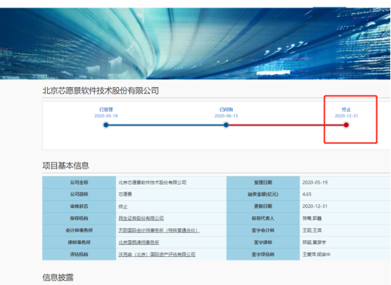This screenshot has width=391, height=285.
Task: Click 终止 value in 审核状态 row
Action: [123, 206]
